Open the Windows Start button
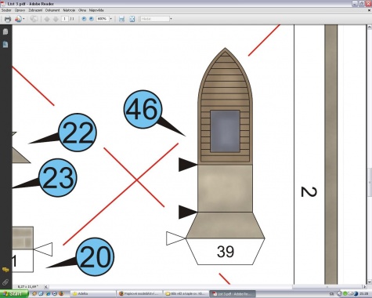The width and height of the screenshot is (372, 298). (x=14, y=294)
